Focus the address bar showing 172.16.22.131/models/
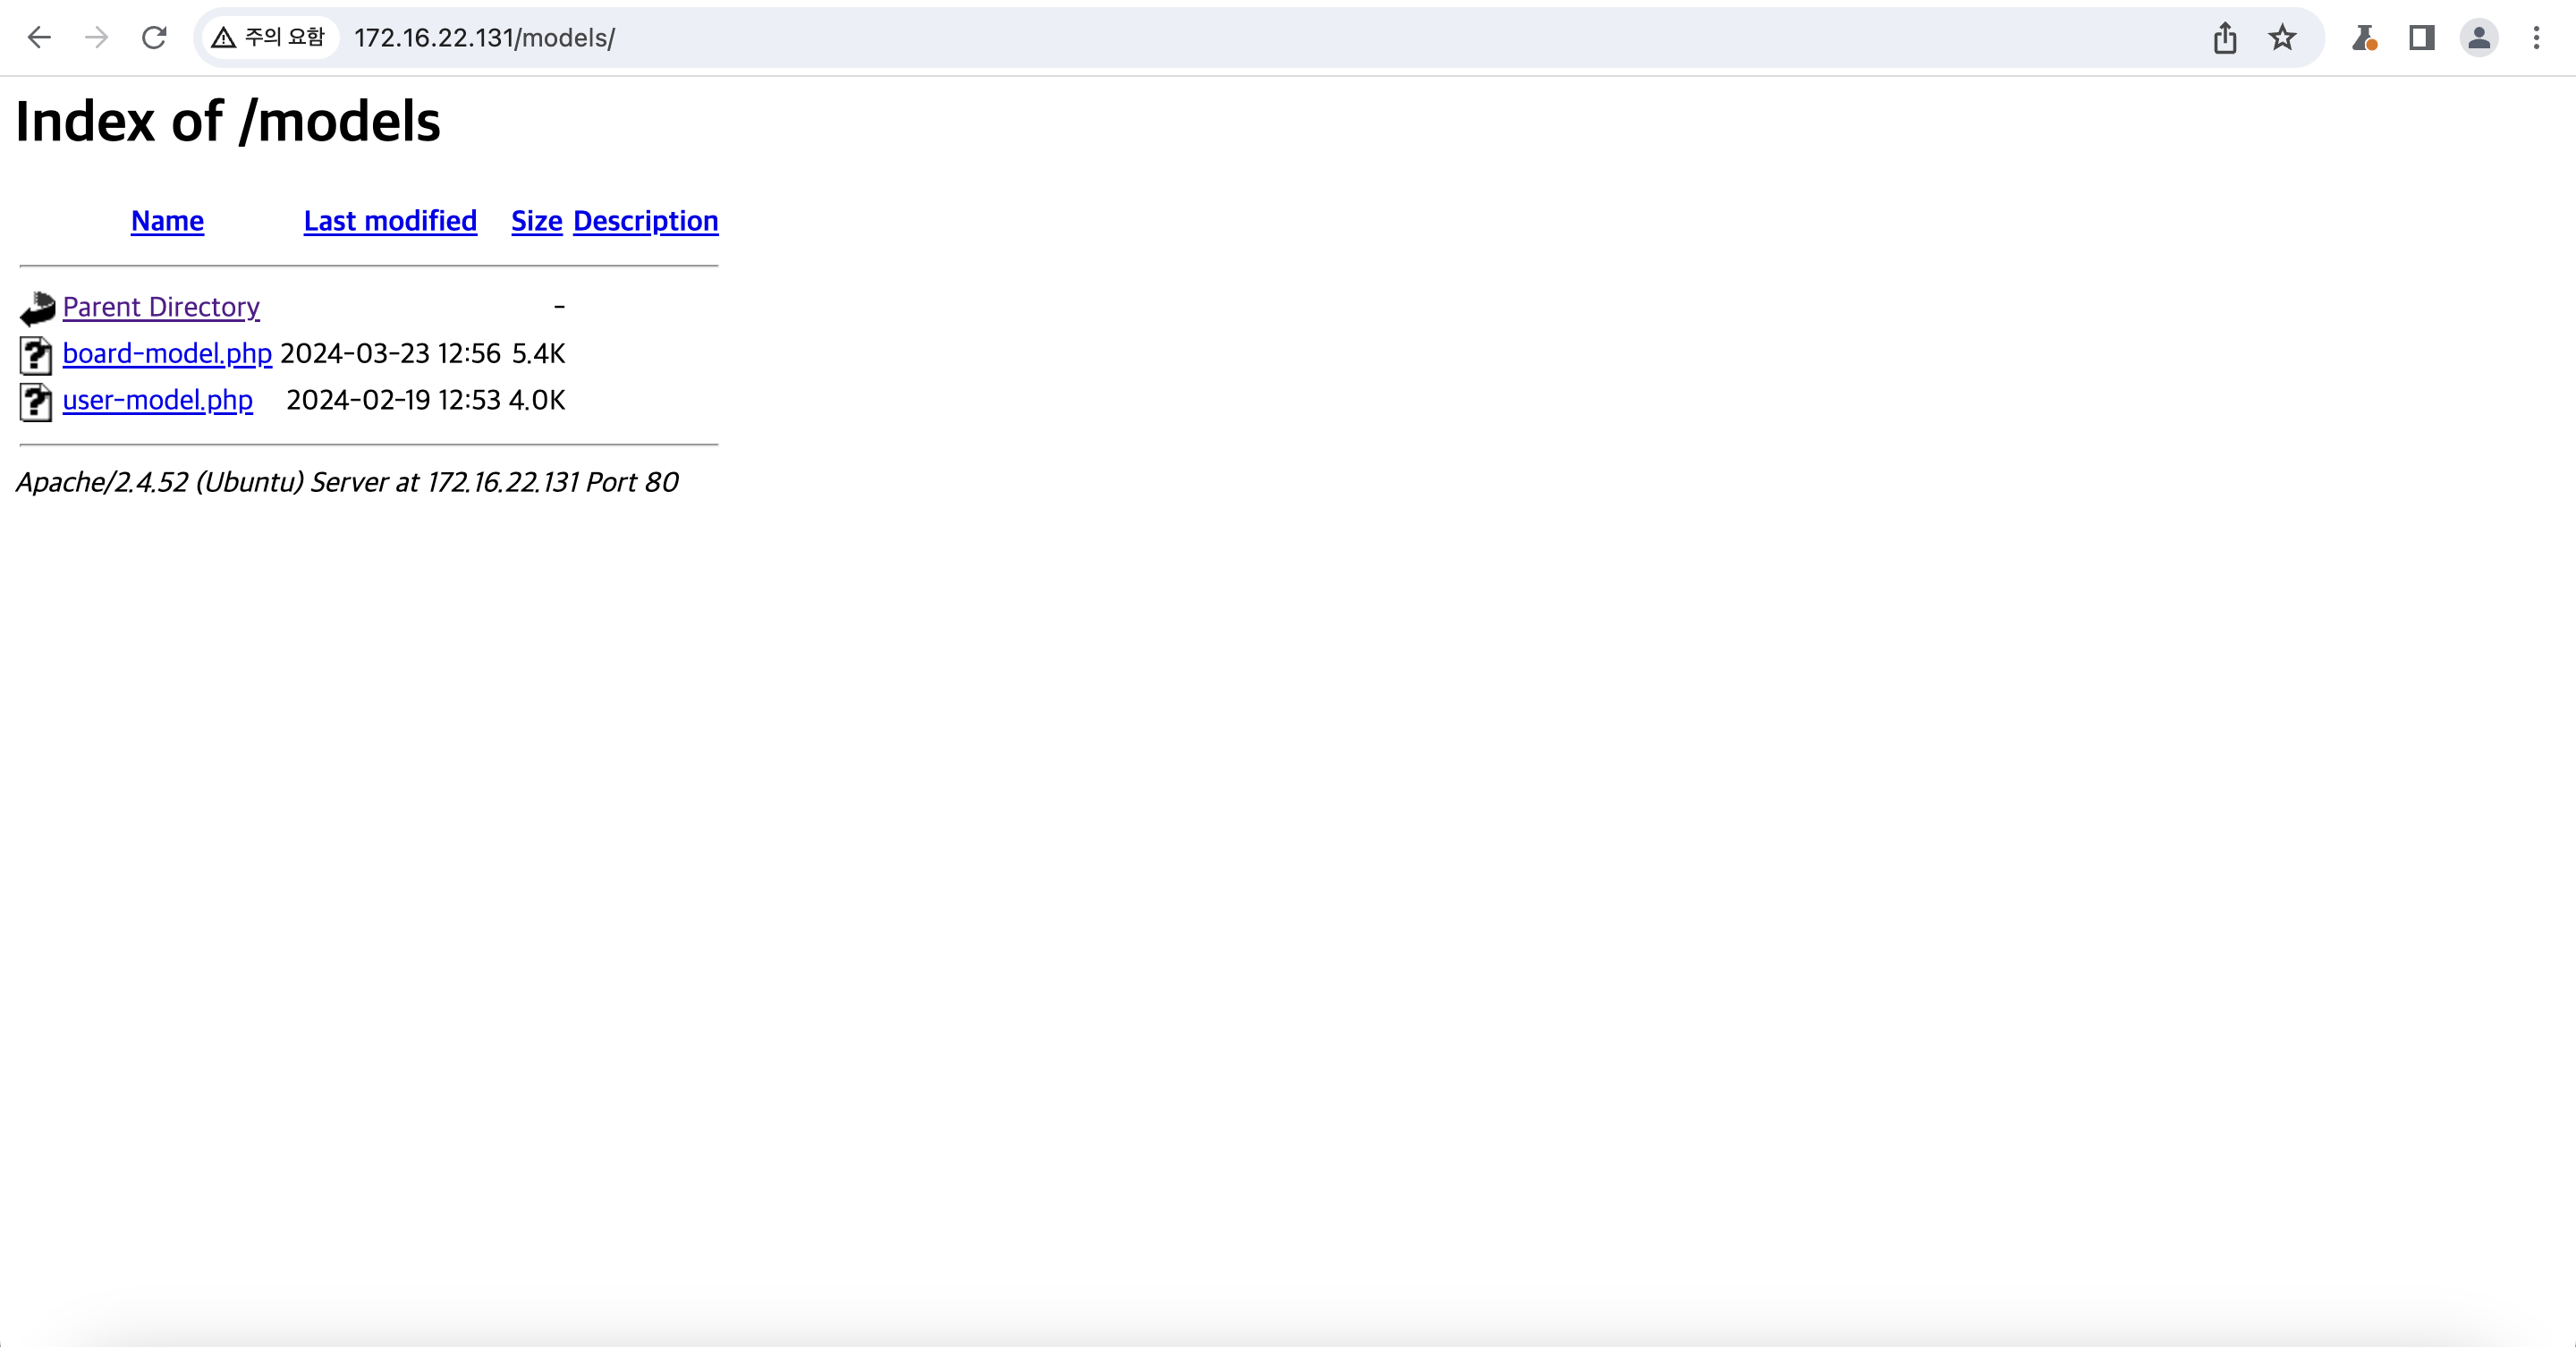Image resolution: width=2576 pixels, height=1347 pixels. 1260,38
